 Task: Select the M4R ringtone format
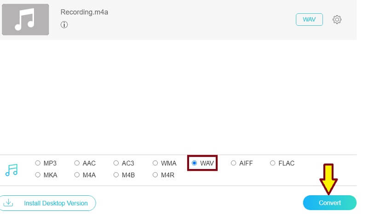[x=155, y=175]
